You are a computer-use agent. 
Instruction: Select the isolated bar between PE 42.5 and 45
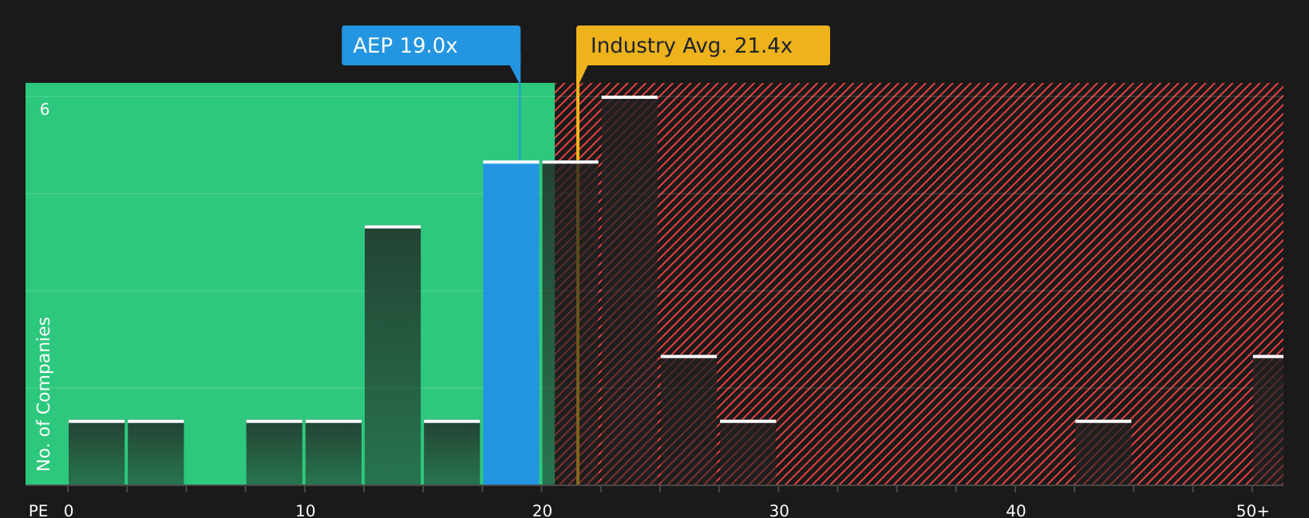click(x=1103, y=453)
